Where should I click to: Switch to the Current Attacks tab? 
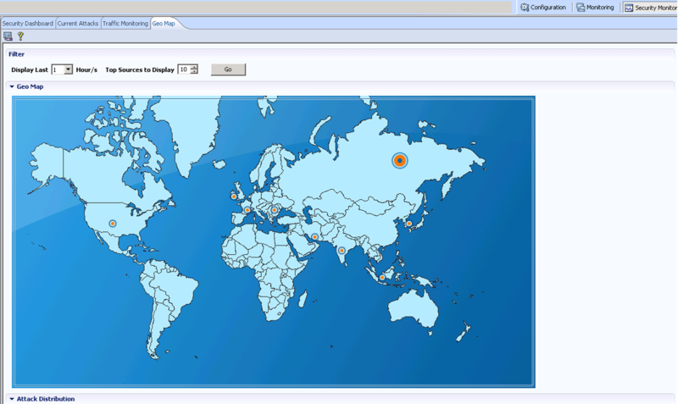[78, 24]
